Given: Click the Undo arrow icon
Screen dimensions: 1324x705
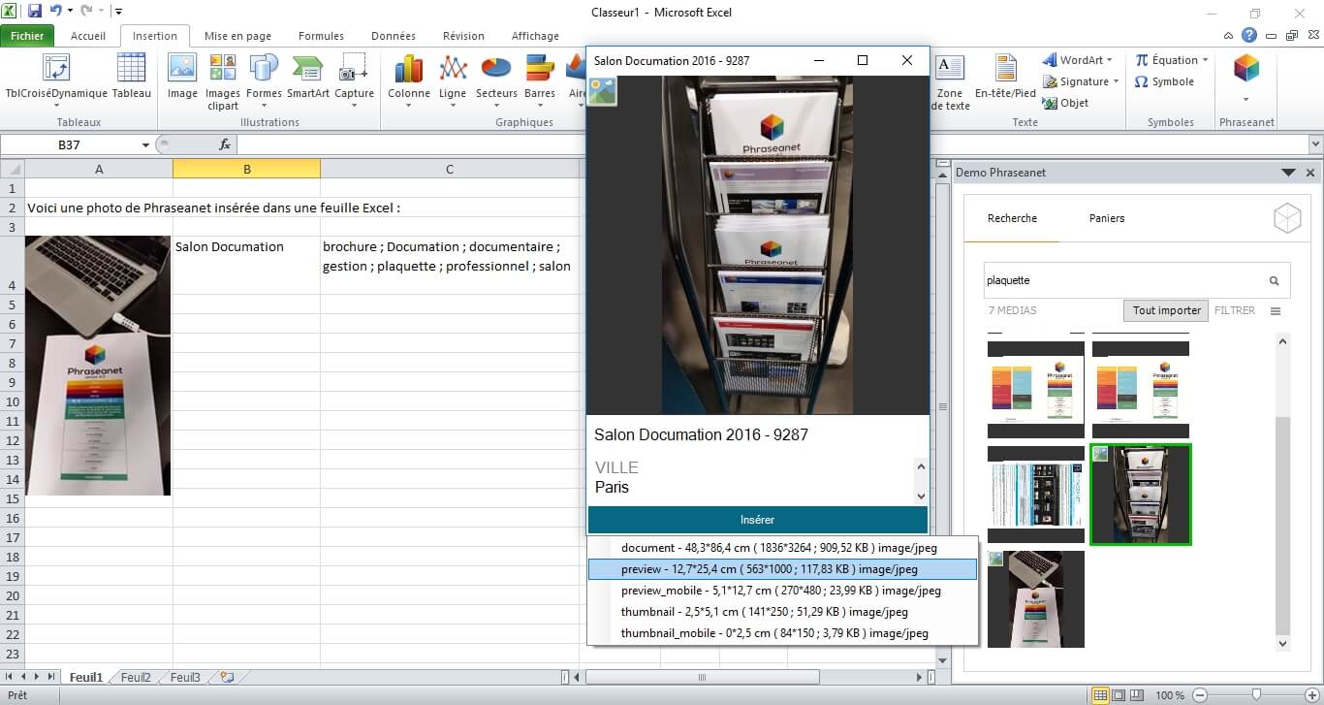Looking at the screenshot, I should click(x=55, y=12).
